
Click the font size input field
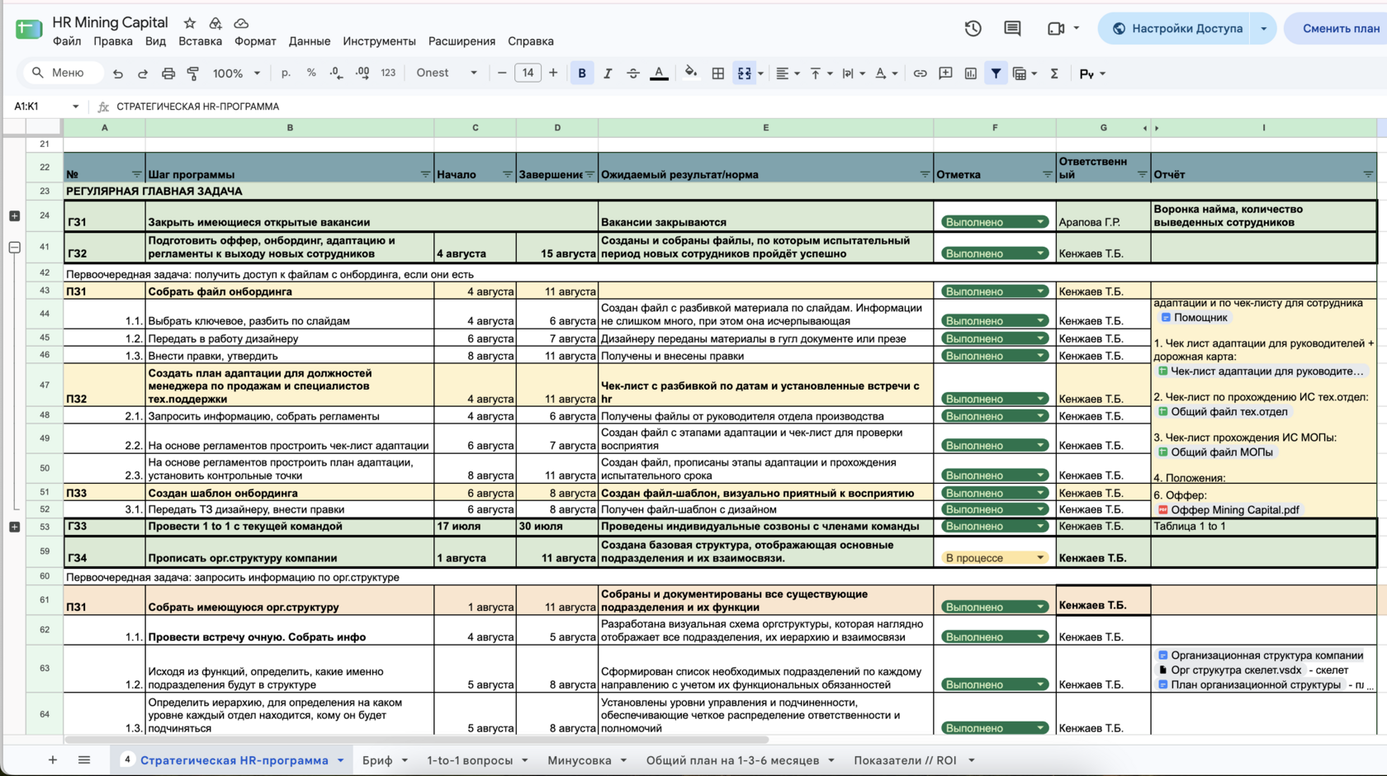point(528,73)
